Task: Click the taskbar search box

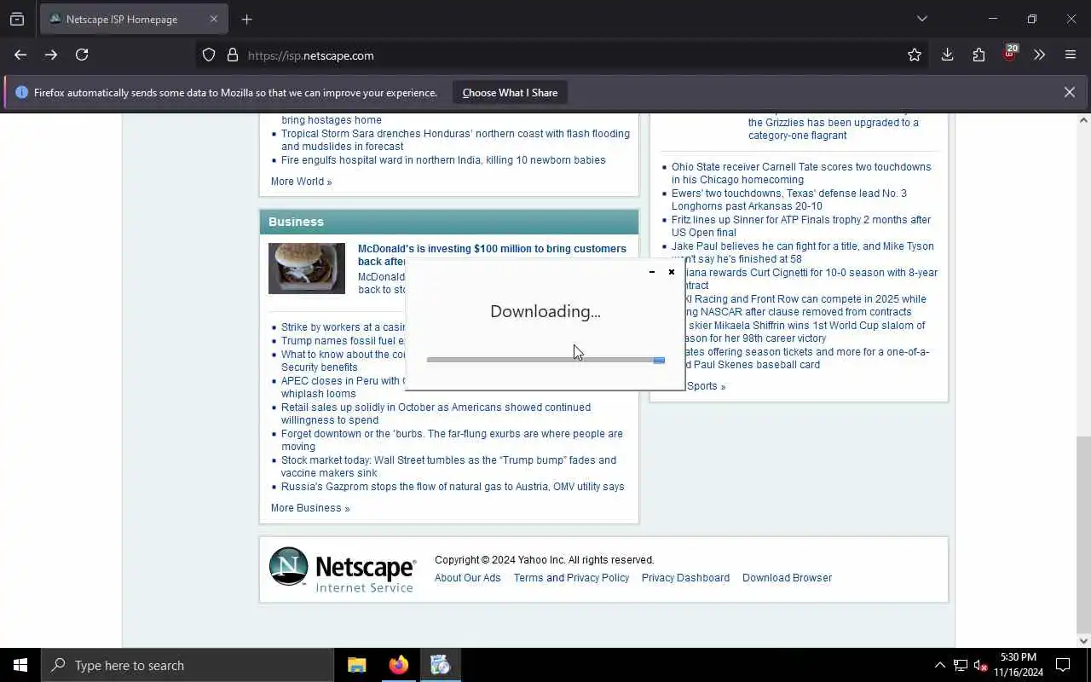Action: point(188,665)
